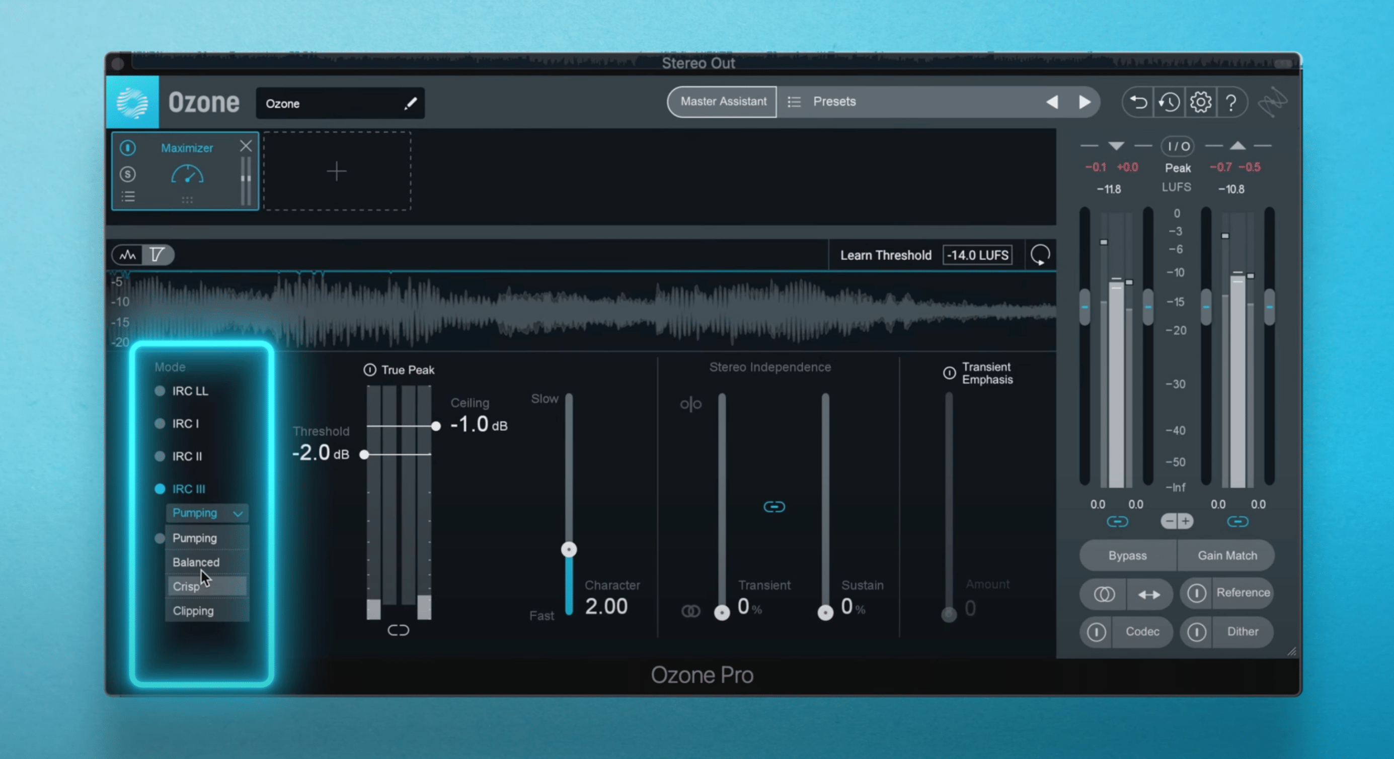Screen dimensions: 1394x759
Task: Toggle Dither power button
Action: [1197, 632]
